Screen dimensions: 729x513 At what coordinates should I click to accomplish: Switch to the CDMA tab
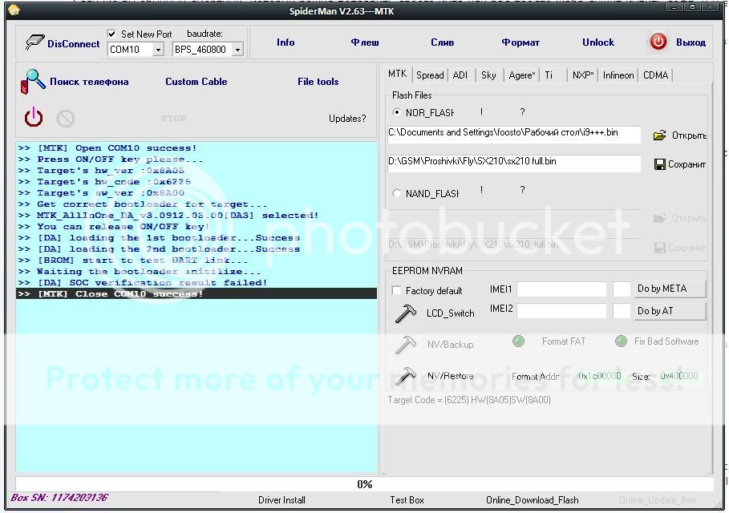click(655, 75)
